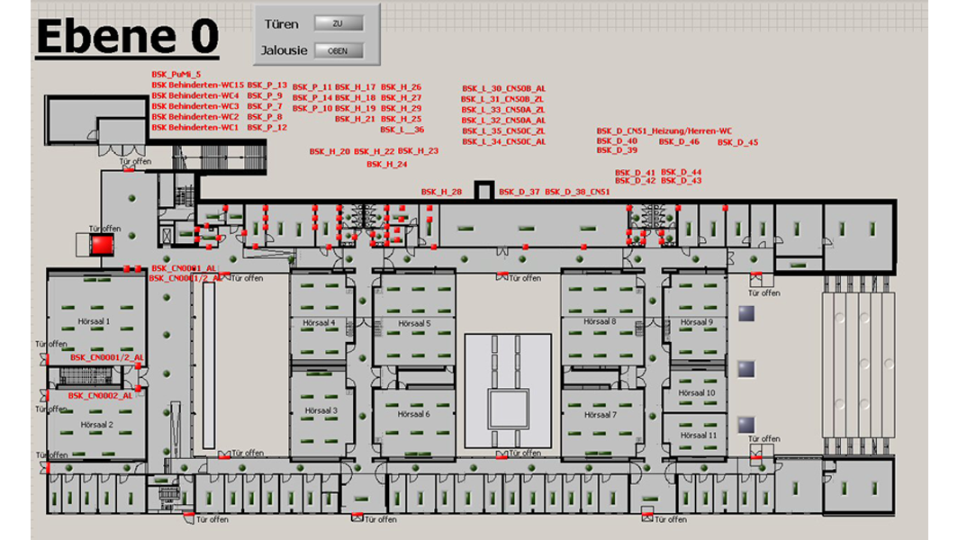Click the top blue-gray square beside Hörsaal 9
This screenshot has width=958, height=540.
tap(746, 313)
